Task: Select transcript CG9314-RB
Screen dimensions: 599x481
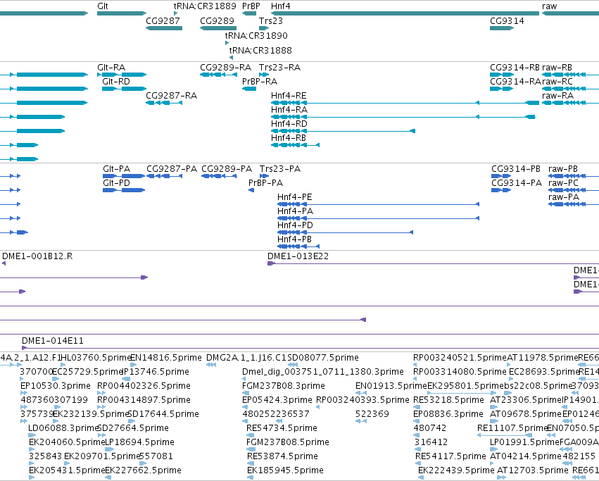Action: 502,75
